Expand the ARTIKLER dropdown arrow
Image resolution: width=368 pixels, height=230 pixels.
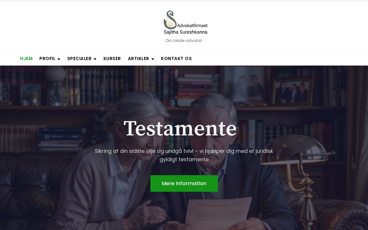tap(153, 59)
